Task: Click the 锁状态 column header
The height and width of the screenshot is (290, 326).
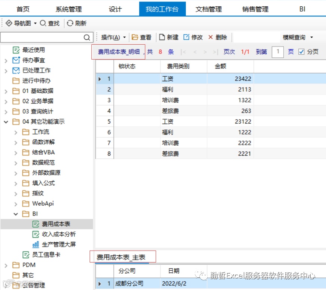Action: tap(137, 66)
